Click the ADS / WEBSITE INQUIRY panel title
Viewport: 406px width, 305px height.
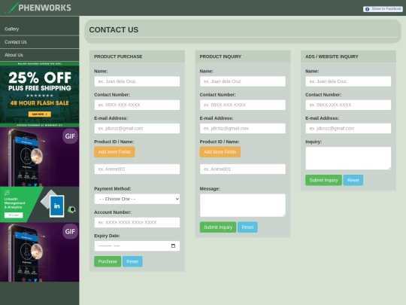coord(332,56)
